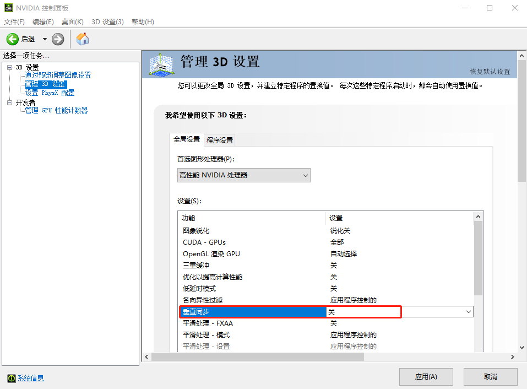Viewport: 527px width, 389px height.
Task: Select the 平滑处理 - FXAA row
Action: 326,323
